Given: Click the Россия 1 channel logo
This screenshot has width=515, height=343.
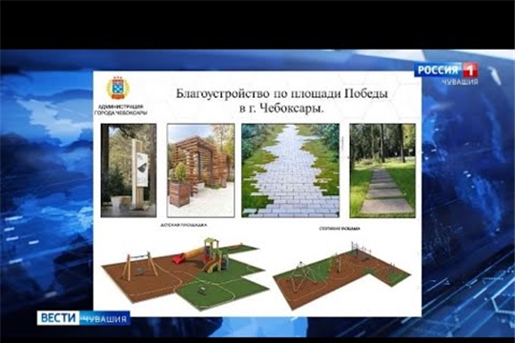Looking at the screenshot, I should (445, 70).
